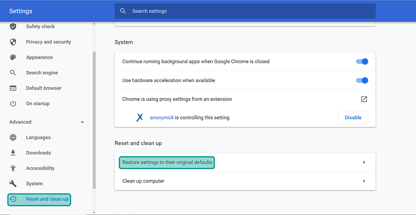Click the Privacy and security shield icon

13,42
